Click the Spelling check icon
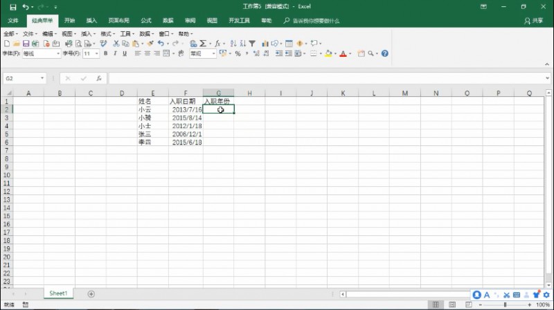Screen dimensions: 554x310 [103, 44]
